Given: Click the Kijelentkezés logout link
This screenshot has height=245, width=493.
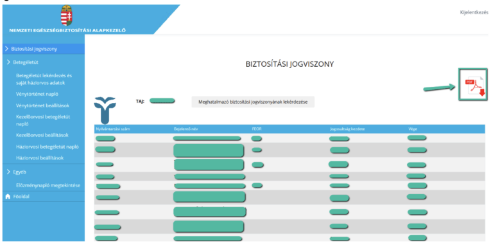Looking at the screenshot, I should pyautogui.click(x=474, y=13).
